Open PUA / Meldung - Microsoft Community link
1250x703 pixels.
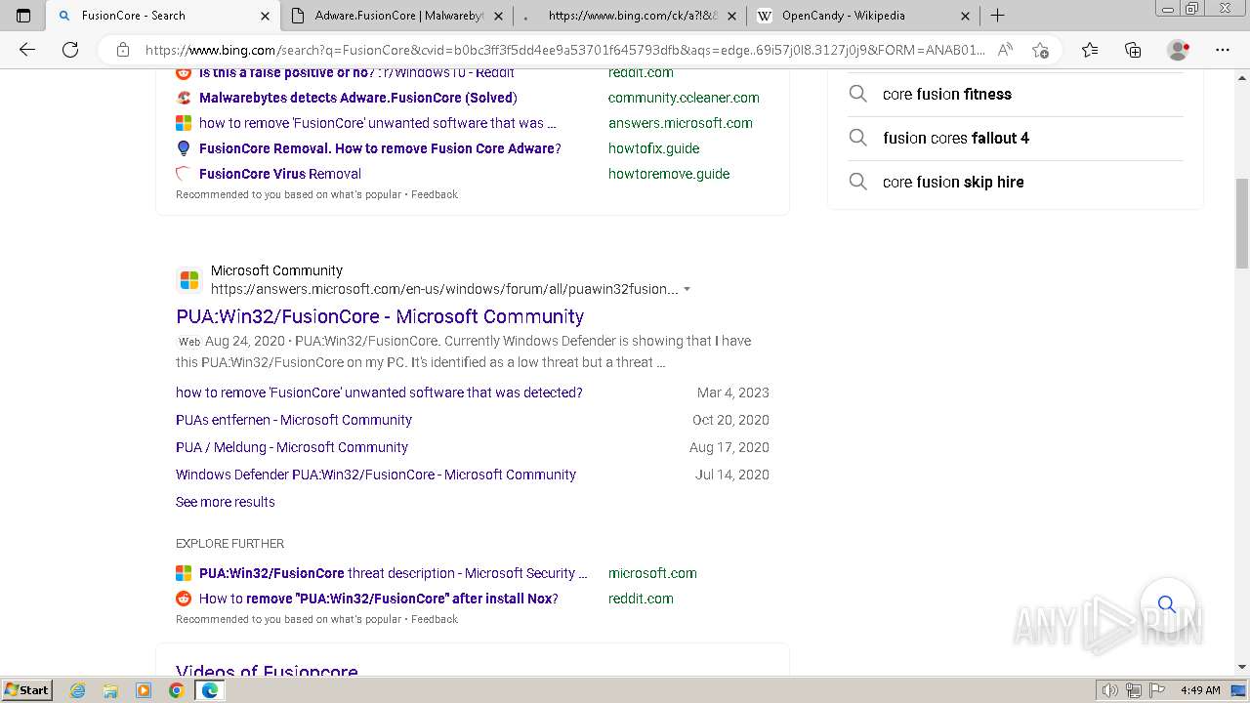point(292,447)
